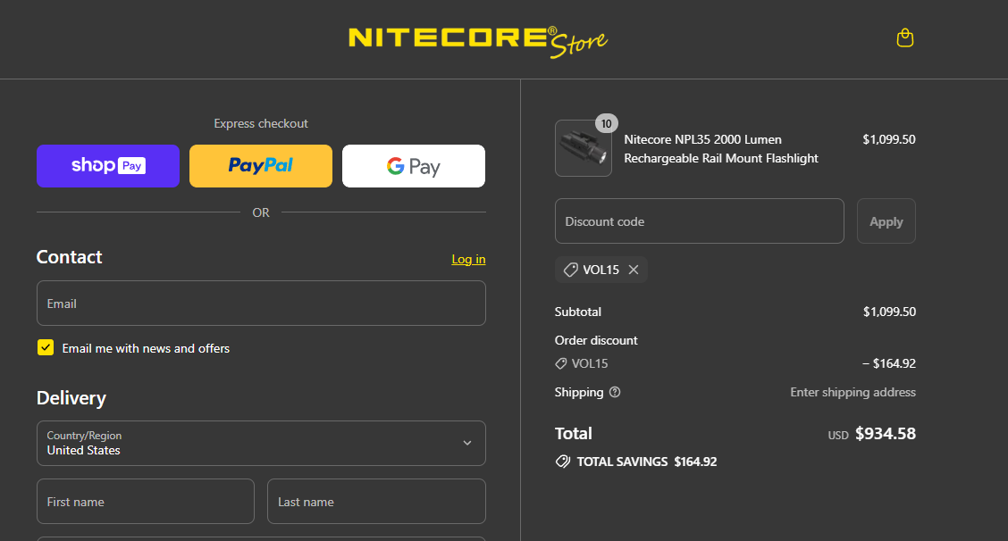Focus the Last name field

tap(376, 501)
